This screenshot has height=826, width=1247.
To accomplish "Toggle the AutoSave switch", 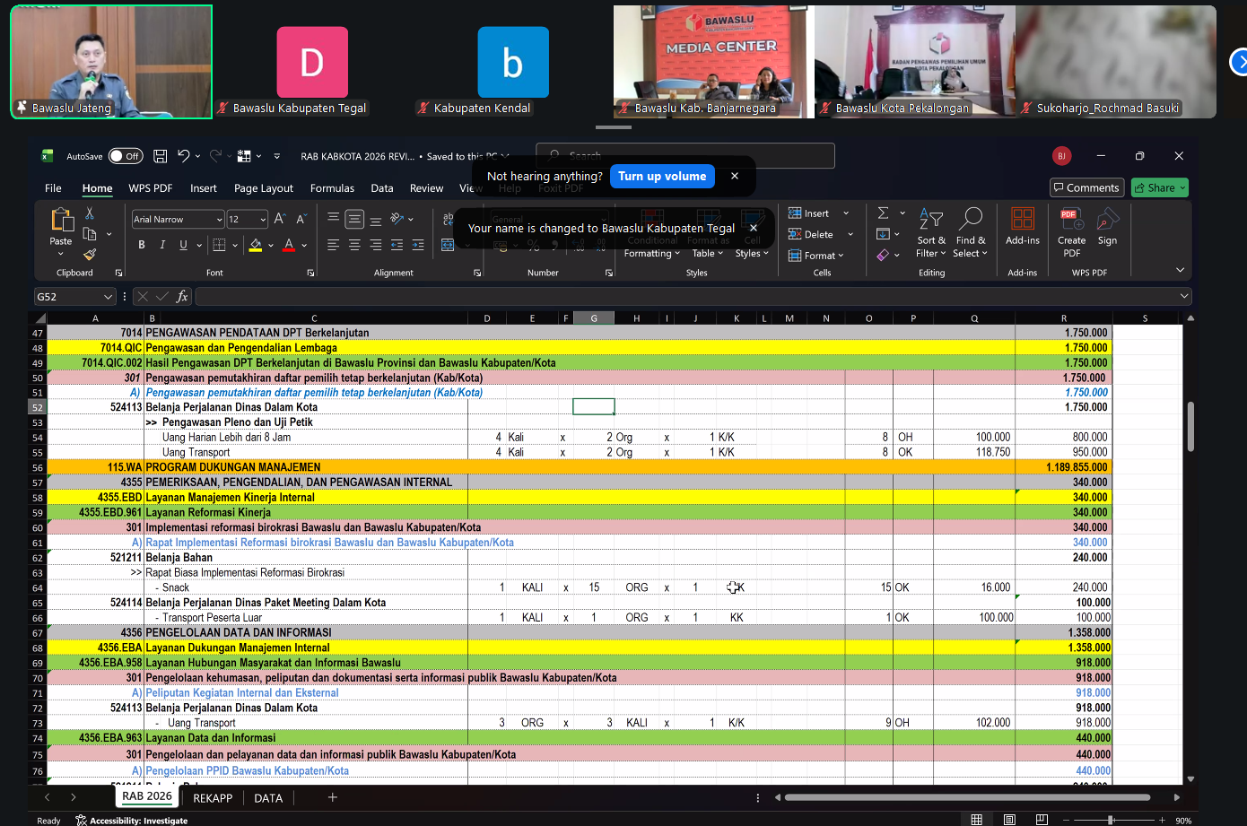I will click(x=126, y=156).
